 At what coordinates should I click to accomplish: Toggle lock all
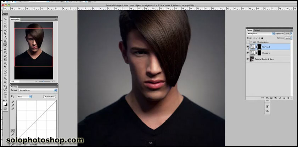(x=262, y=38)
